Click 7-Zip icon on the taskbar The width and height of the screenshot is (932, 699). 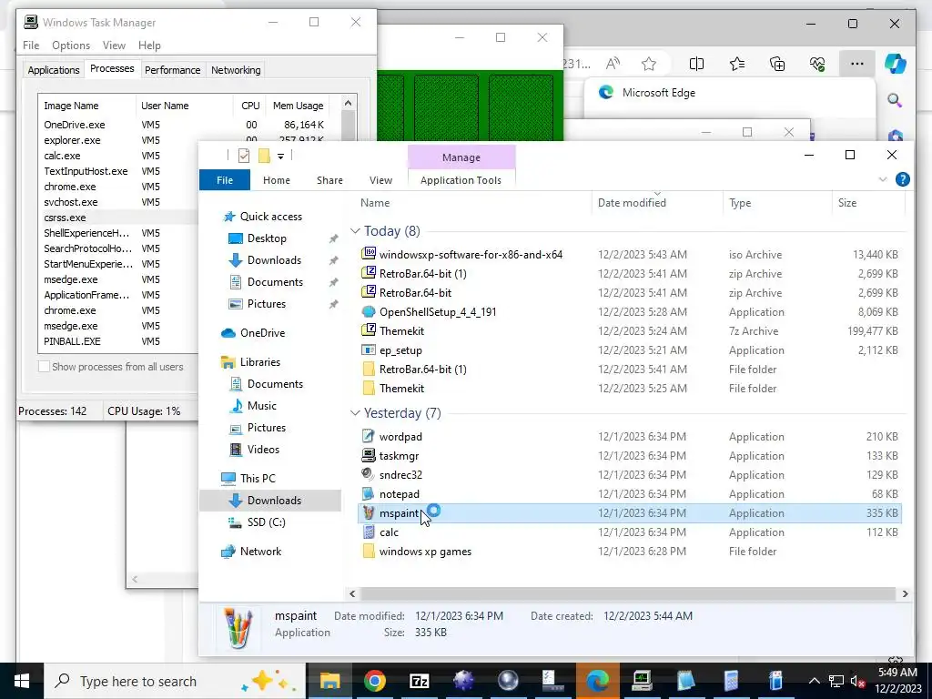click(x=419, y=681)
